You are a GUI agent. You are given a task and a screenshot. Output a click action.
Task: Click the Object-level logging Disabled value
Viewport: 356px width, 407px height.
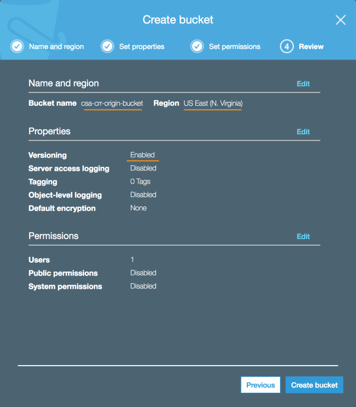143,195
